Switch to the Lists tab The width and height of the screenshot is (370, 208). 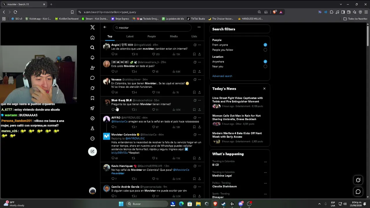click(194, 36)
